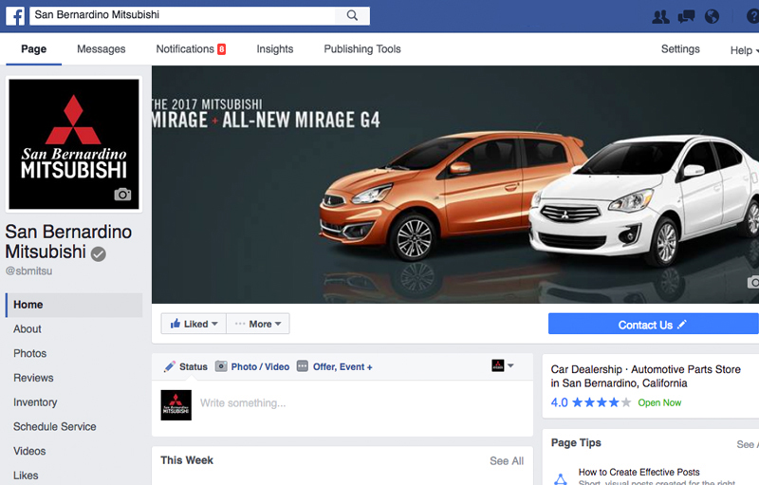The height and width of the screenshot is (485, 759).
Task: Click camera icon on cover photo
Action: click(753, 282)
